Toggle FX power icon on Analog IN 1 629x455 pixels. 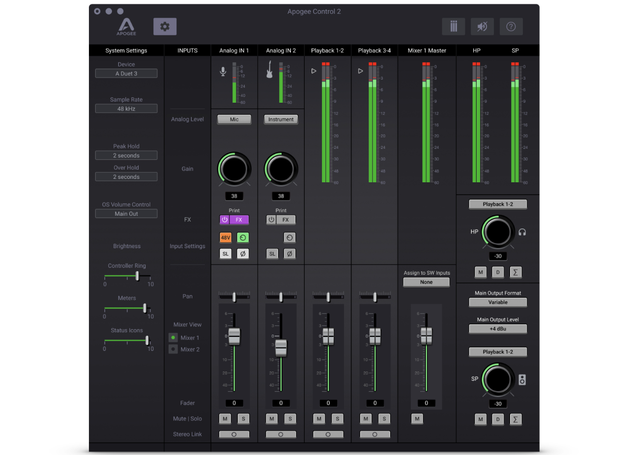pyautogui.click(x=224, y=220)
